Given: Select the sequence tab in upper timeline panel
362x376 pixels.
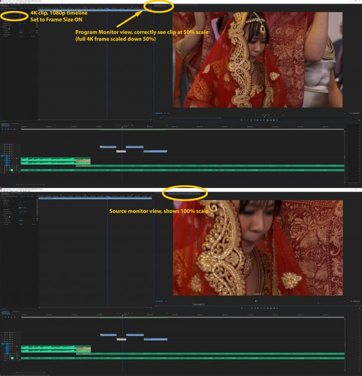Looking at the screenshot, I should (x=5, y=123).
